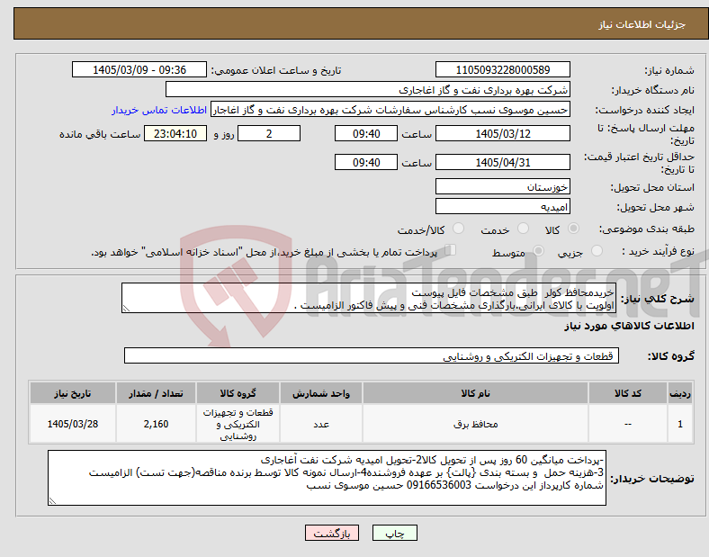Viewport: 709px width, 557px height.
Task: Click the نام کالا column header
Action: 475,393
